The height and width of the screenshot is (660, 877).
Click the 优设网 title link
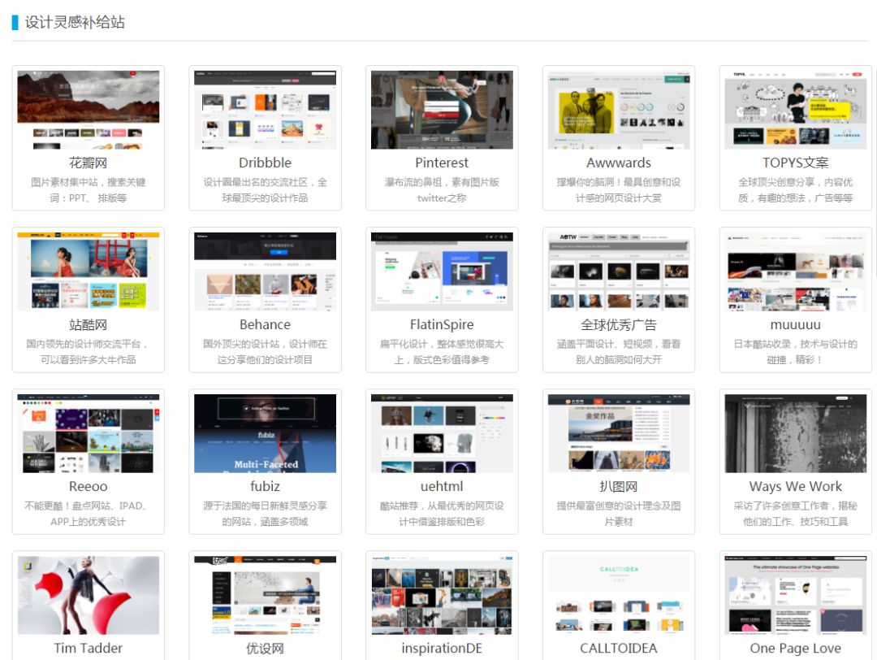[265, 649]
